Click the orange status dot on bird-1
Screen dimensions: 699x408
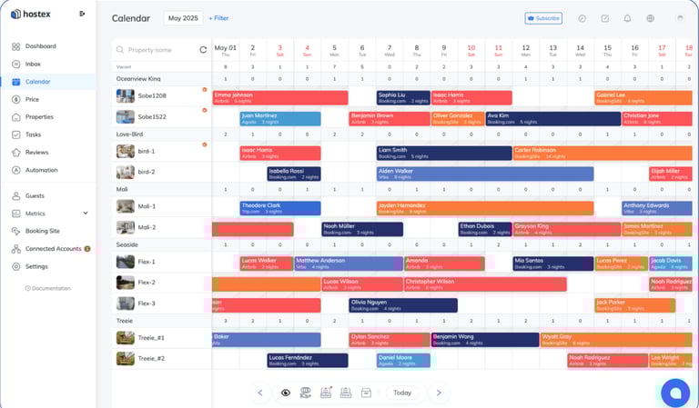205,144
